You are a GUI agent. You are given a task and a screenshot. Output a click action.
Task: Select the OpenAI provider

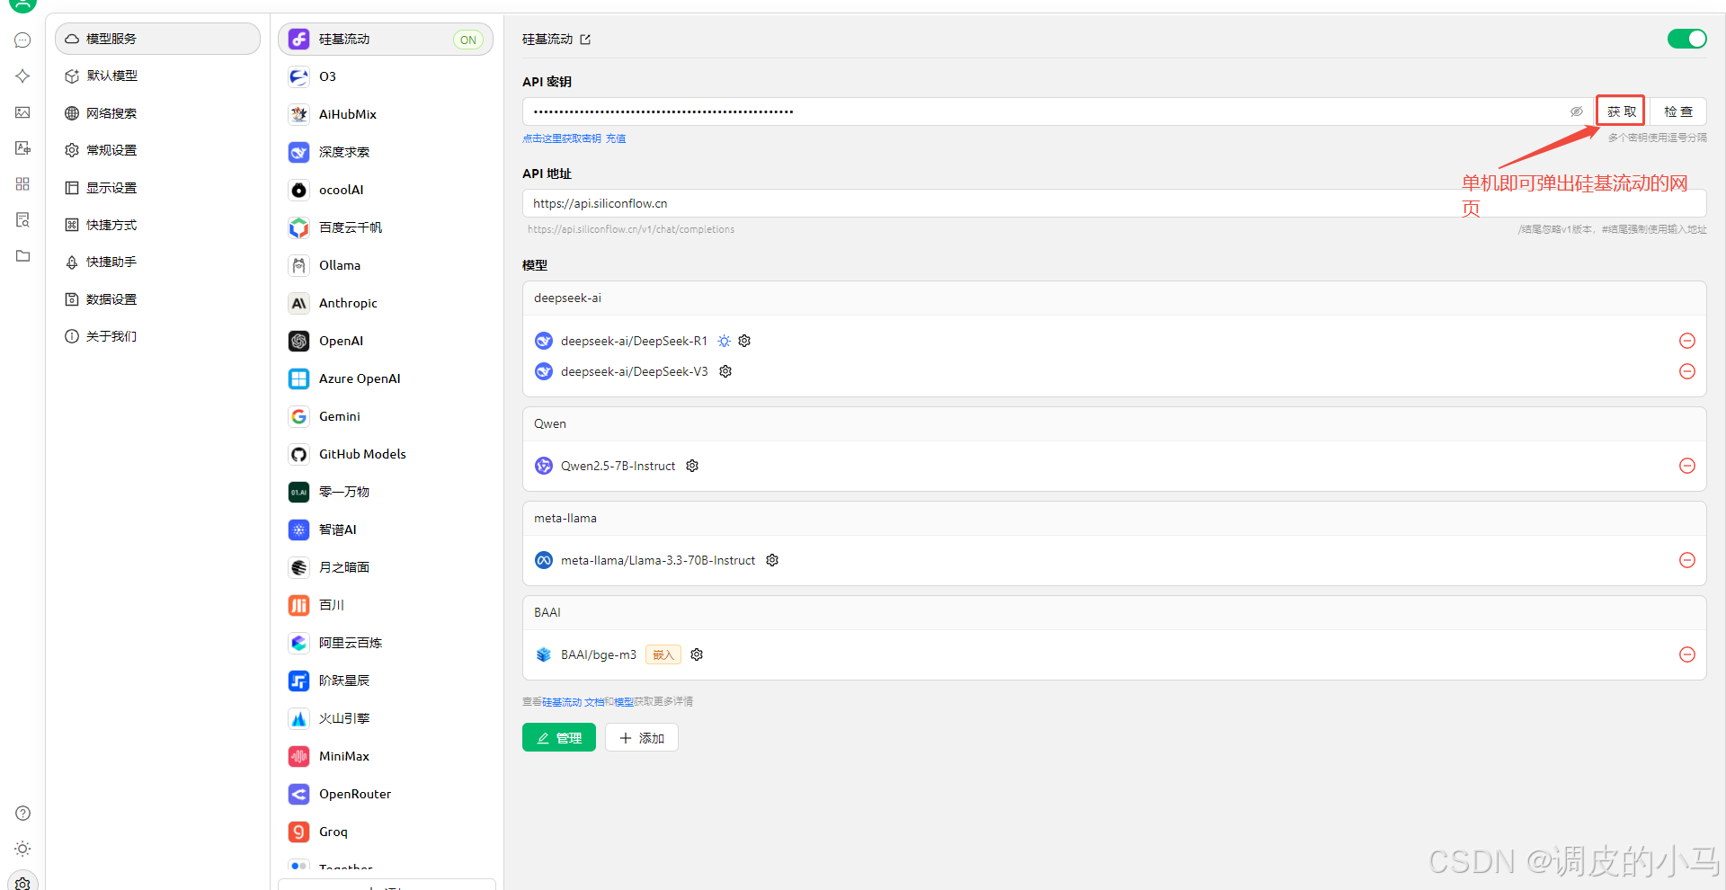(x=386, y=341)
